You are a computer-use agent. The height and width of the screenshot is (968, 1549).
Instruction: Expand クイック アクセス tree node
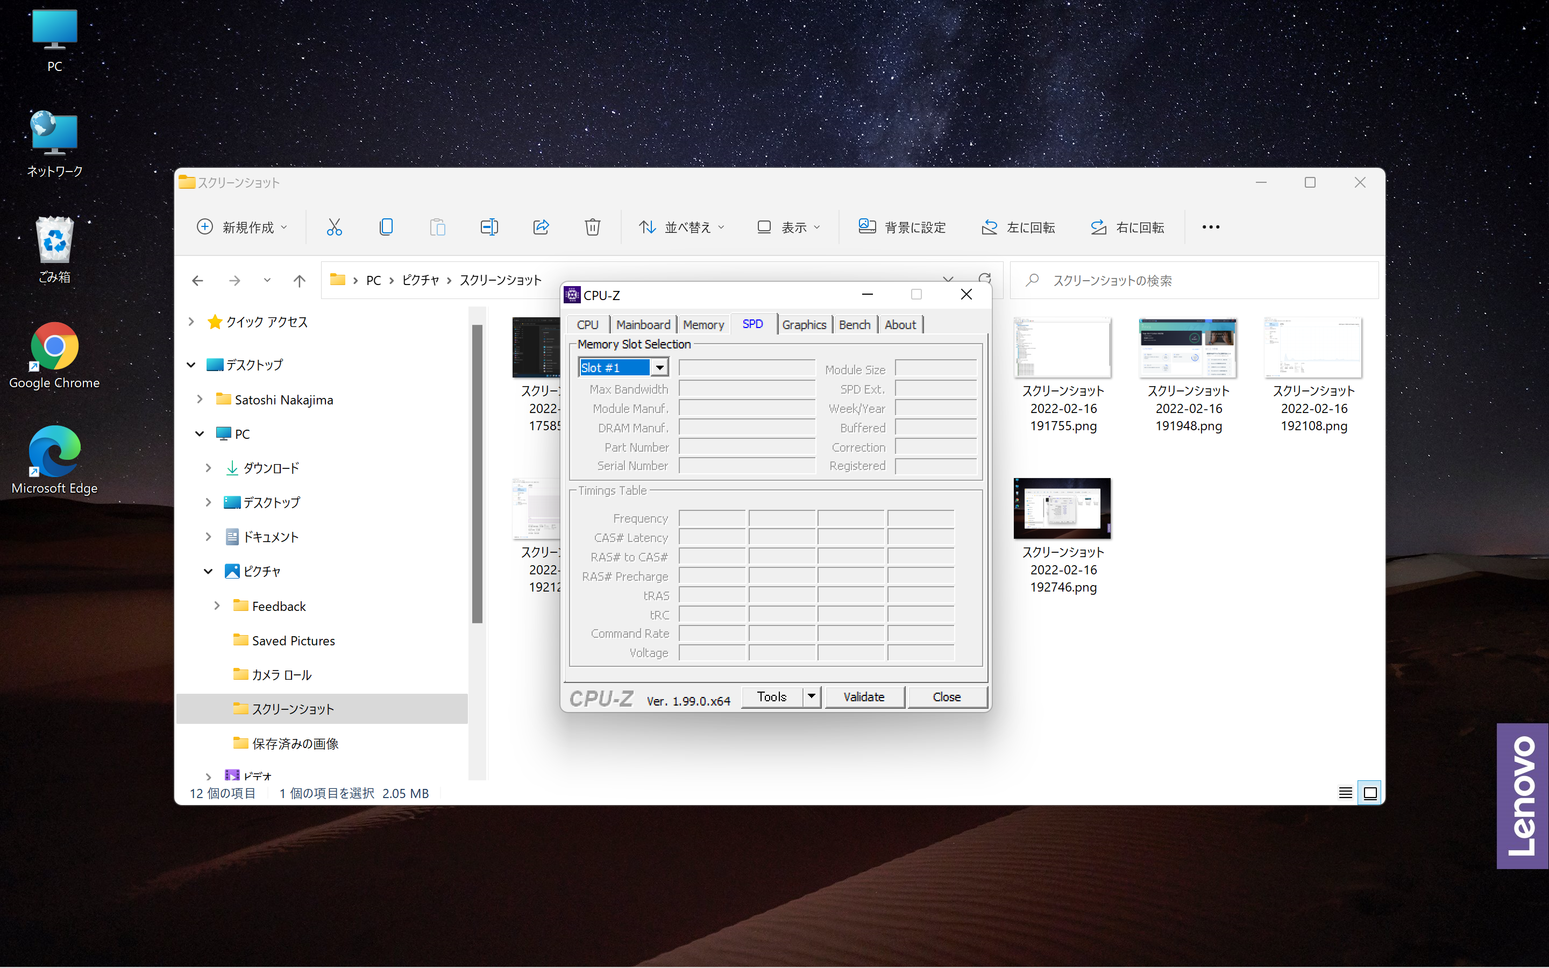[191, 322]
